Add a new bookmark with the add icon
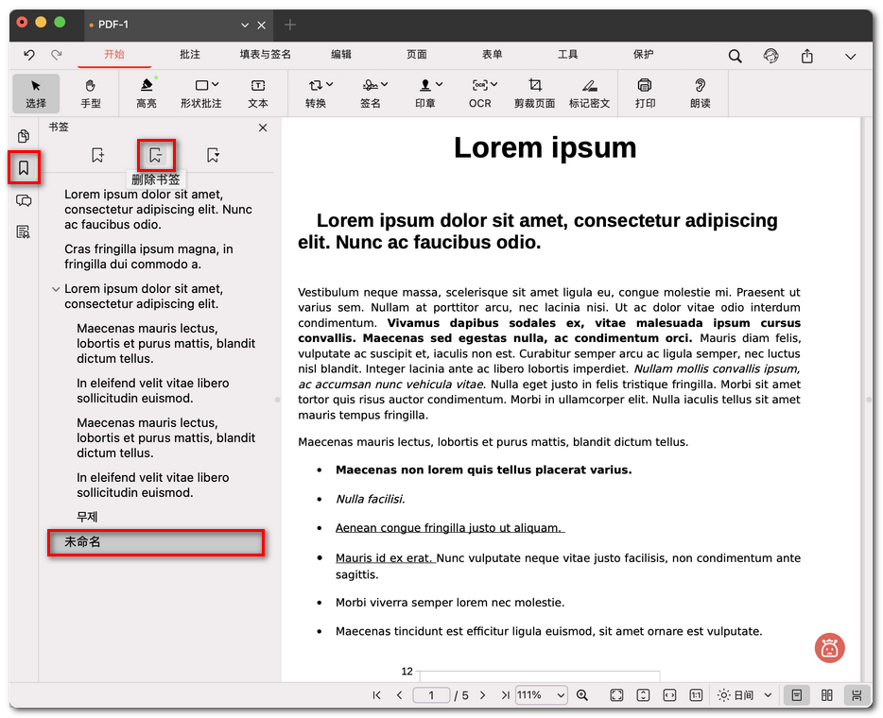This screenshot has height=718, width=883. (98, 153)
